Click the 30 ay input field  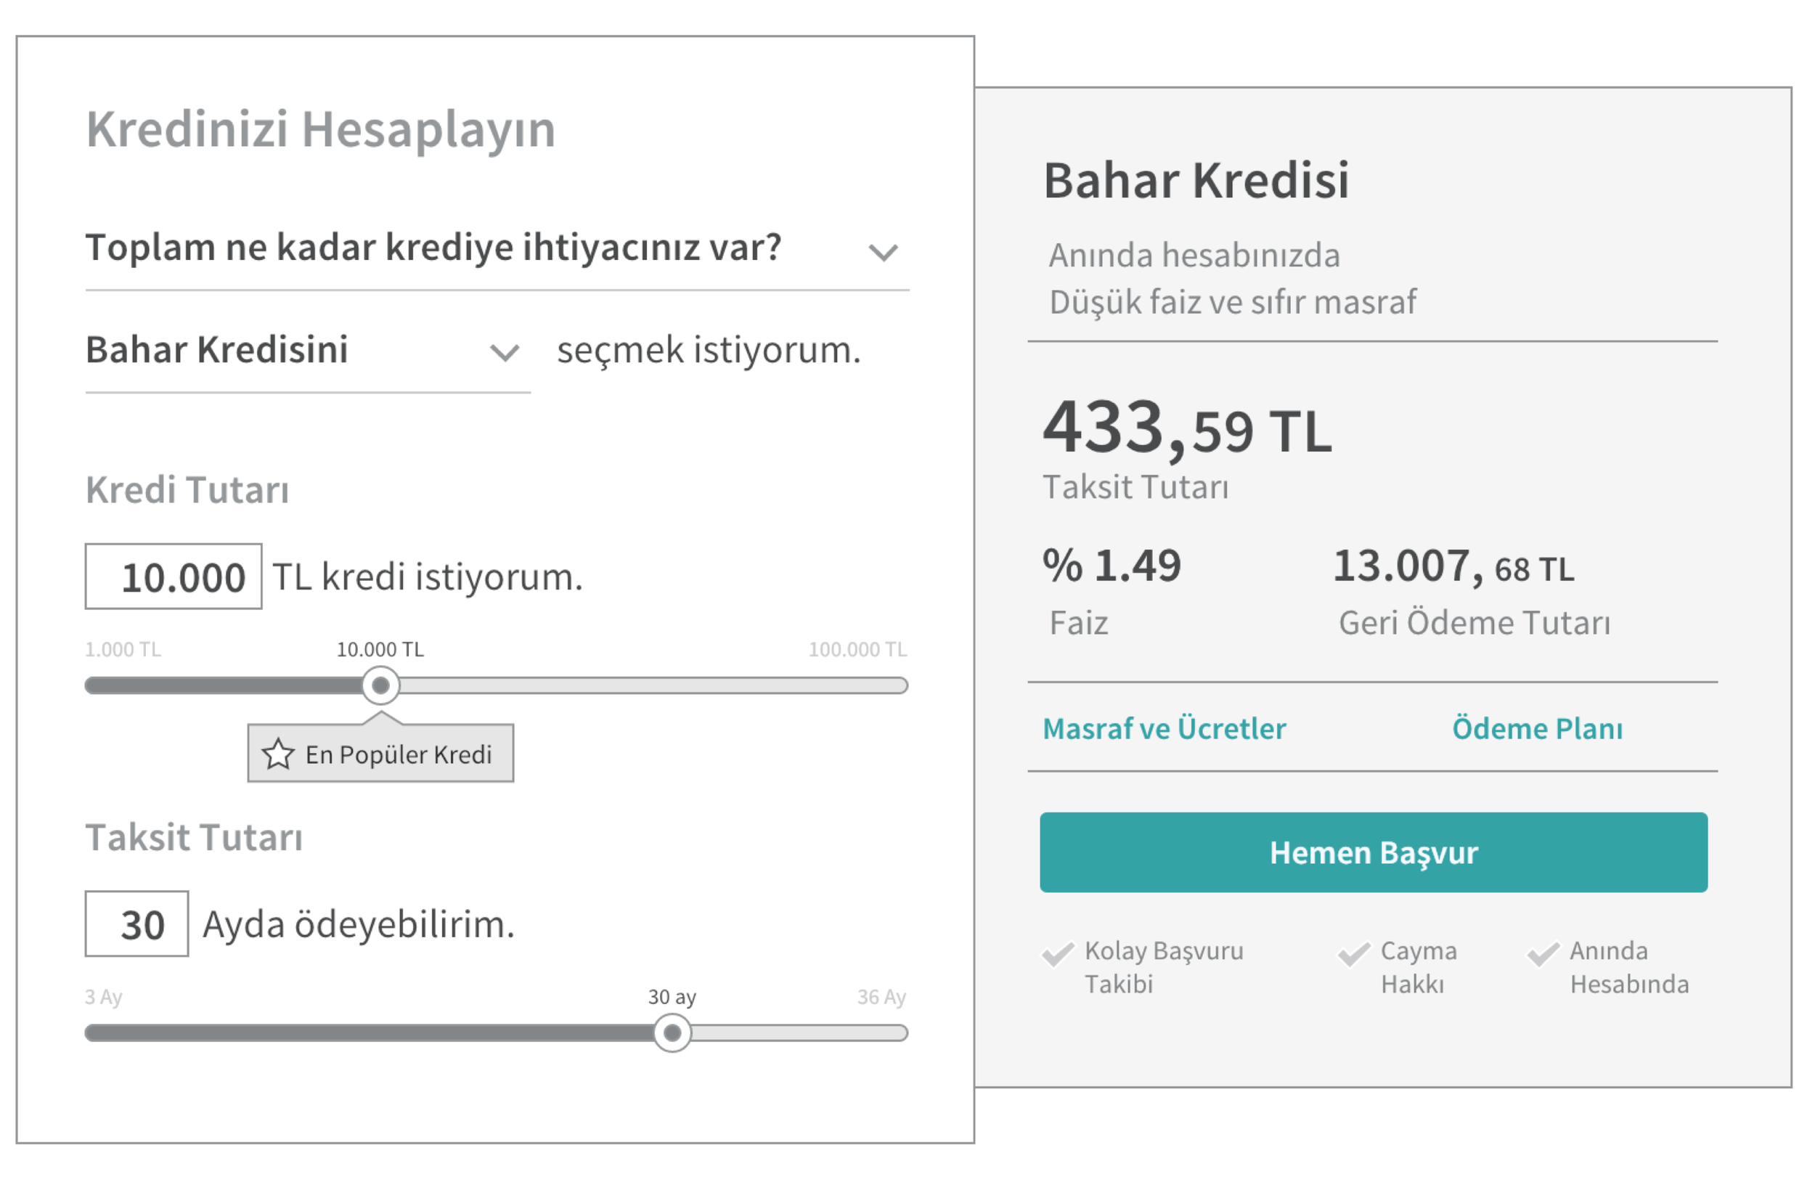[137, 924]
